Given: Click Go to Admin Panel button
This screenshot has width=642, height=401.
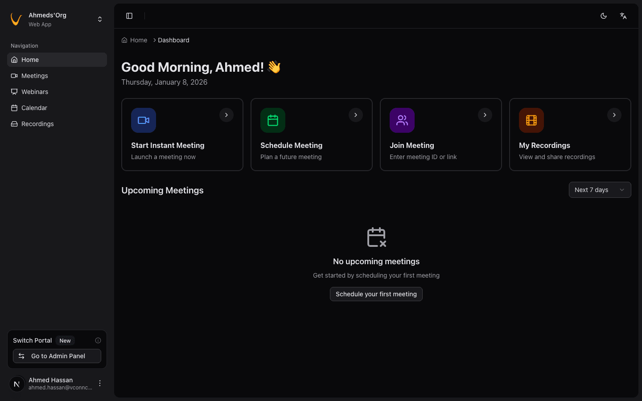Looking at the screenshot, I should tap(57, 356).
